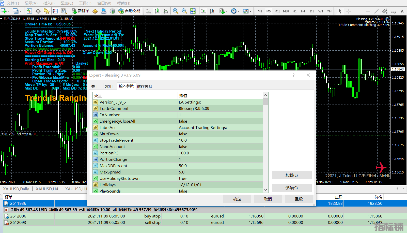
Task: Switch to the 常用 tab in dialog
Action: click(109, 86)
